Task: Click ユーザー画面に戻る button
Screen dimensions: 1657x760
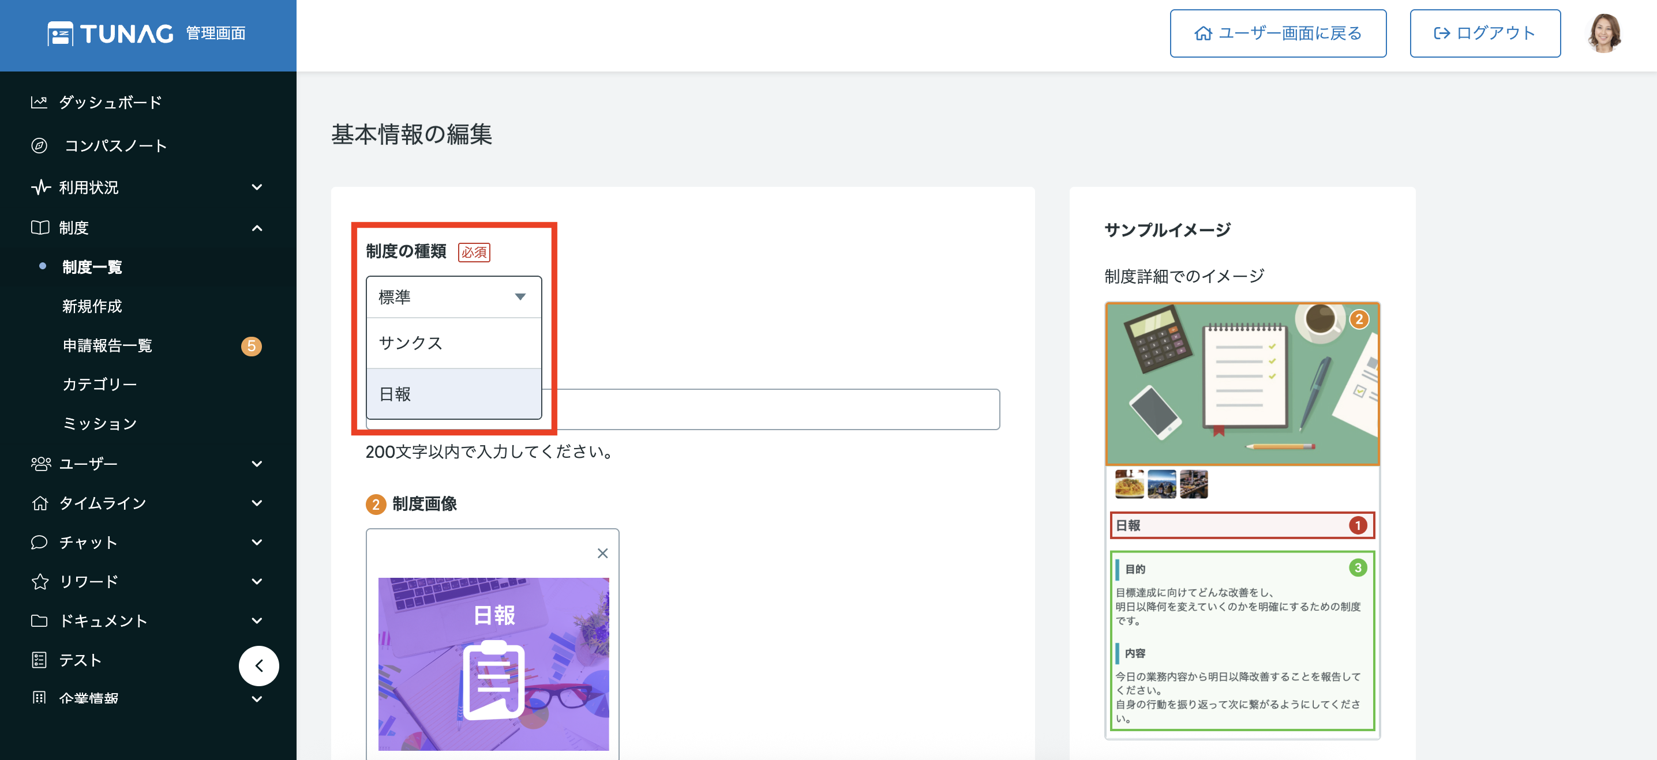Action: (x=1277, y=33)
